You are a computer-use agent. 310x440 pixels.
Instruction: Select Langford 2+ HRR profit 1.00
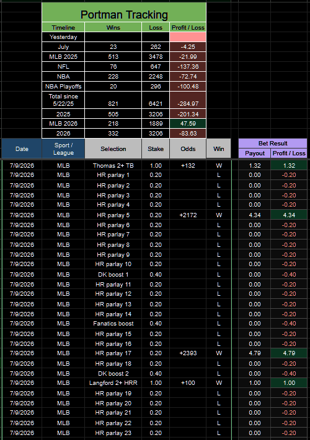tap(289, 382)
